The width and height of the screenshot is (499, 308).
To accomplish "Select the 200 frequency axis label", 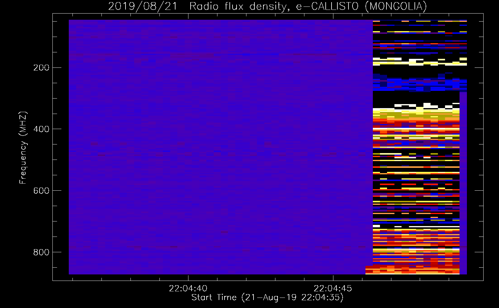I will click(x=41, y=68).
